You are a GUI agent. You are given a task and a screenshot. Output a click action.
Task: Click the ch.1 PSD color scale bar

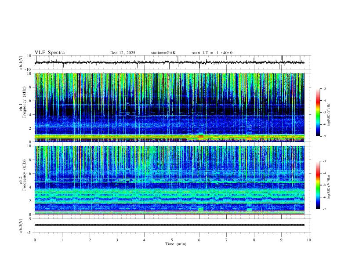[318, 113]
